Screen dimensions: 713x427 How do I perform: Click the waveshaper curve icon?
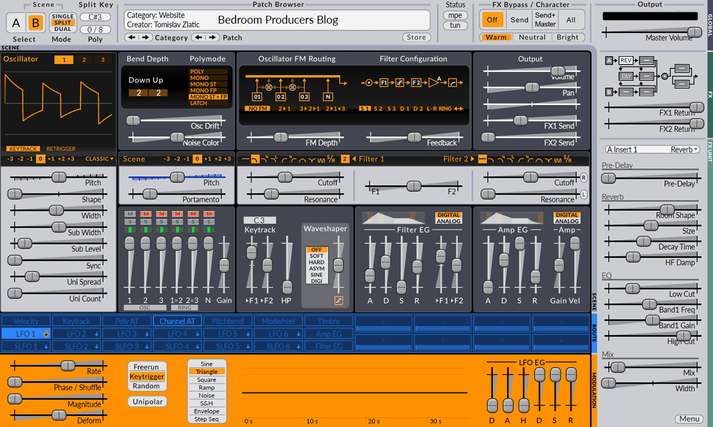(x=338, y=301)
